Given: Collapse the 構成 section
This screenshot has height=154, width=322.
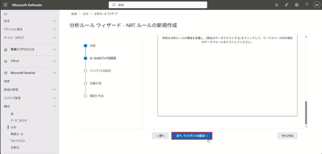Looking at the screenshot, I should tap(54, 106).
